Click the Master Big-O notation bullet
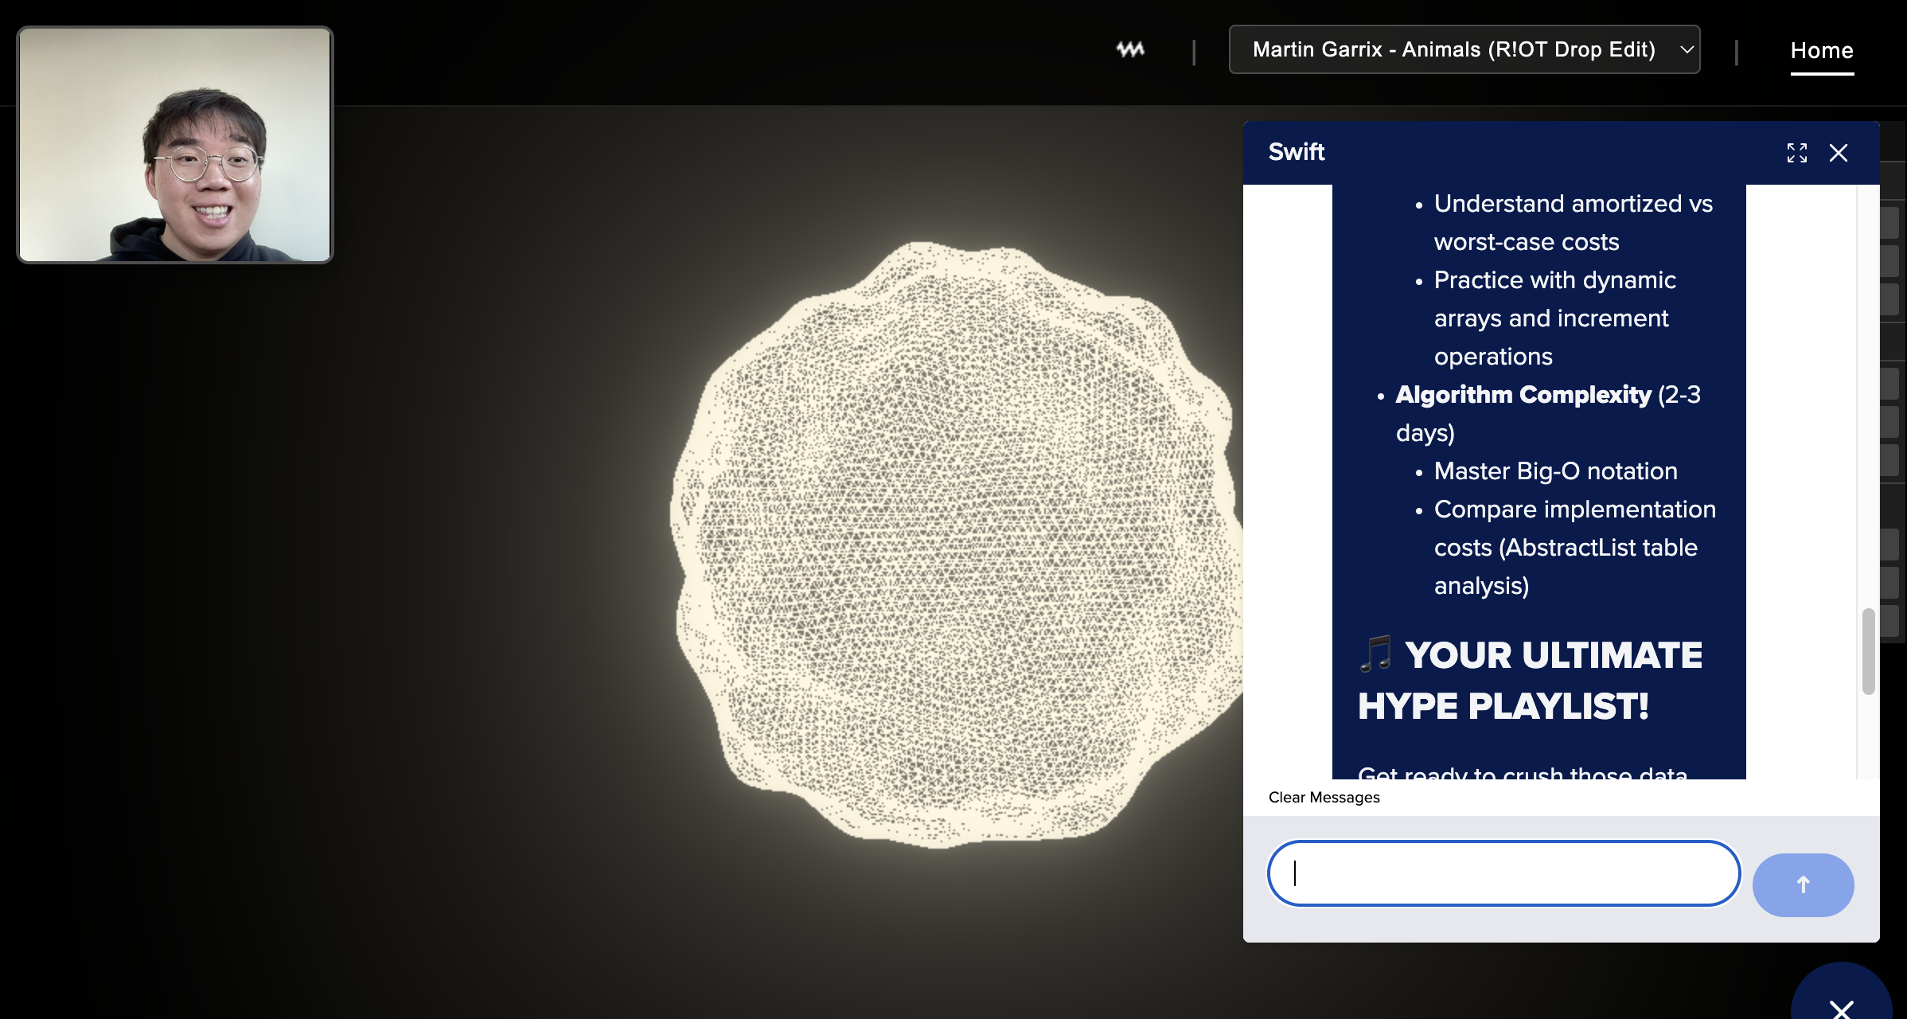 point(1555,471)
